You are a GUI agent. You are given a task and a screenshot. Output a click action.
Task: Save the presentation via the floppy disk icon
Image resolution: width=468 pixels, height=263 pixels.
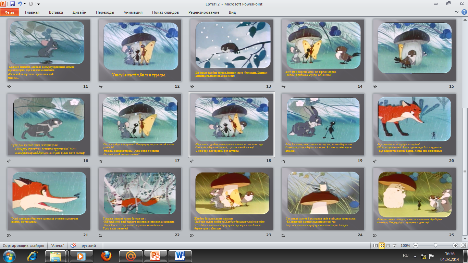pyautogui.click(x=12, y=4)
